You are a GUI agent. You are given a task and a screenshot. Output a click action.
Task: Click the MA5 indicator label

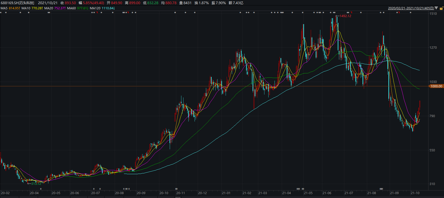(x=4, y=8)
